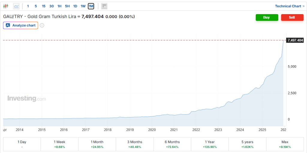Switch interval to 1D
The height and width of the screenshot is (153, 307).
point(75,6)
